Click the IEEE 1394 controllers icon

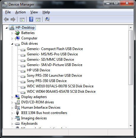17,113
